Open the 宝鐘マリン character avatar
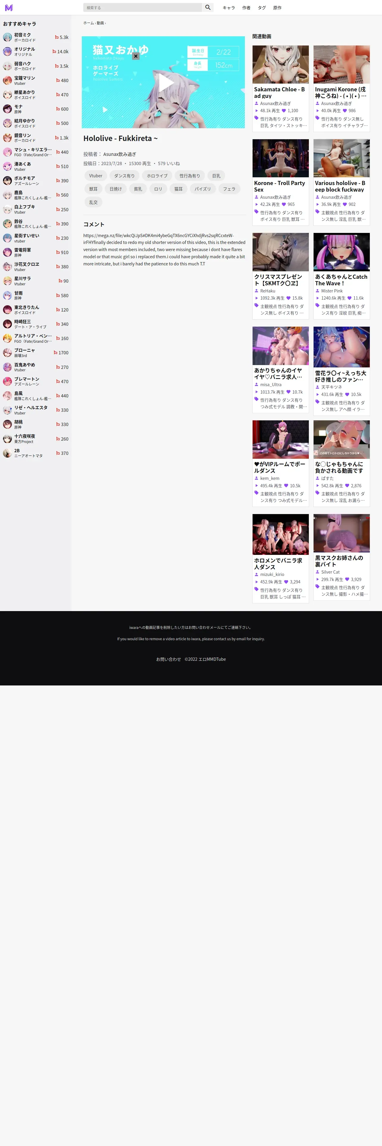 [x=7, y=81]
